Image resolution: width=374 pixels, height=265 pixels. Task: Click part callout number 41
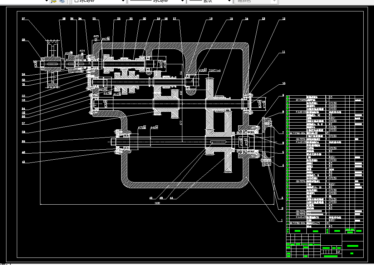pyautogui.click(x=23, y=162)
